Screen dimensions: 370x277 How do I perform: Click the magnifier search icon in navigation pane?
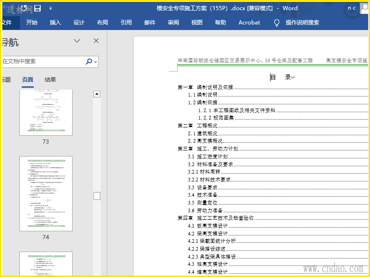tap(89, 61)
